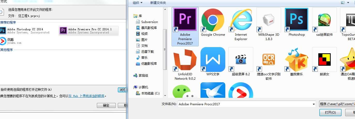Select the 捷速ocr文字识别软件 shortcut
This screenshot has width=355, height=119.
[x=269, y=64]
